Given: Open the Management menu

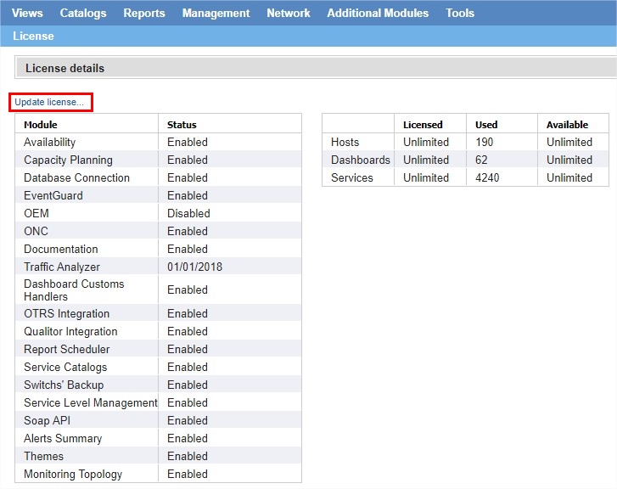Looking at the screenshot, I should point(216,13).
